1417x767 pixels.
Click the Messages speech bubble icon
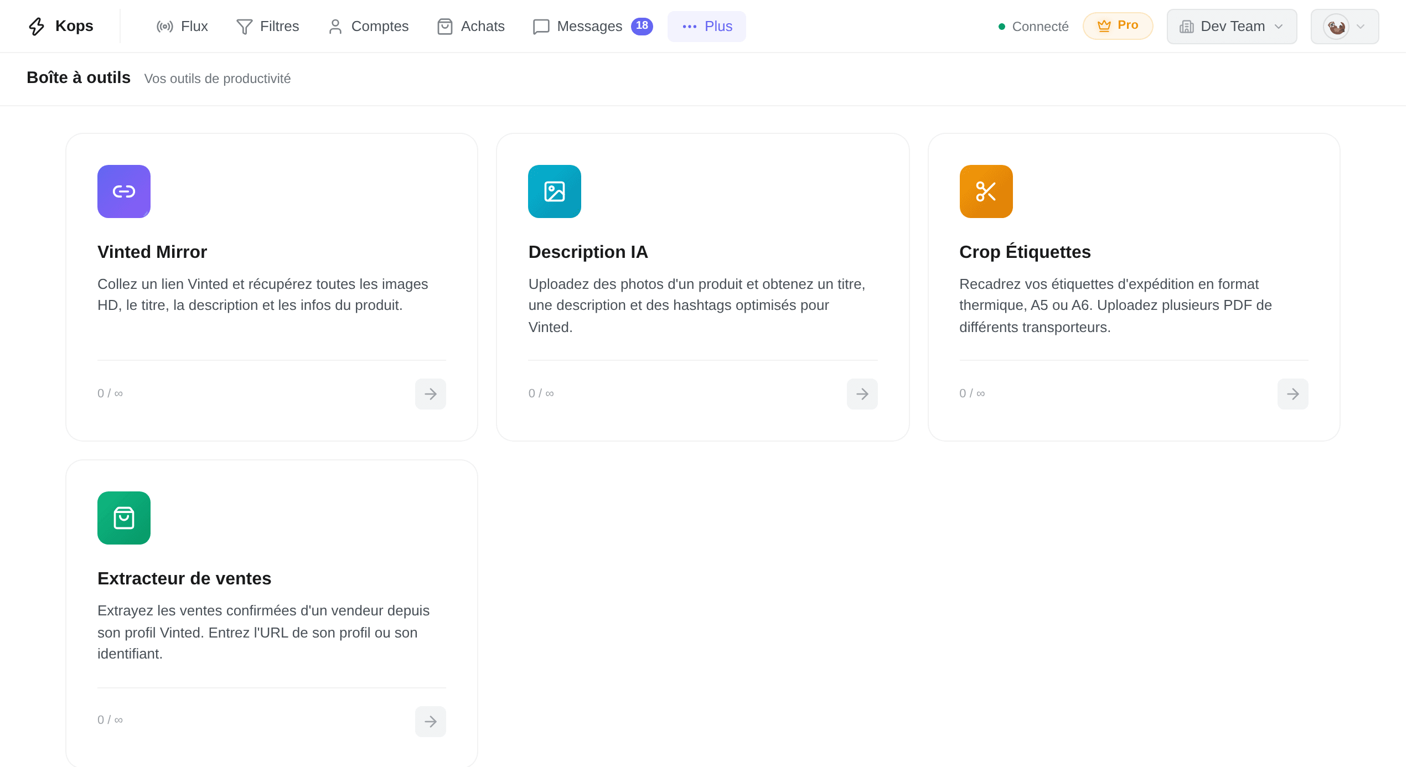tap(541, 27)
